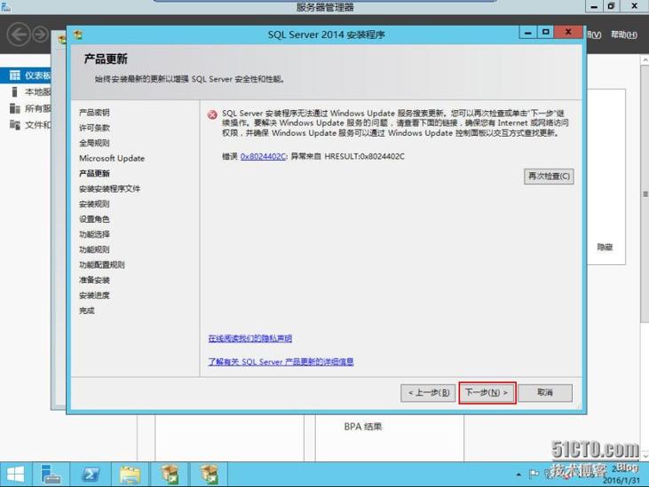The width and height of the screenshot is (649, 487).
Task: Select Local Server (本地服务器) in the sidebar
Action: coord(36,92)
